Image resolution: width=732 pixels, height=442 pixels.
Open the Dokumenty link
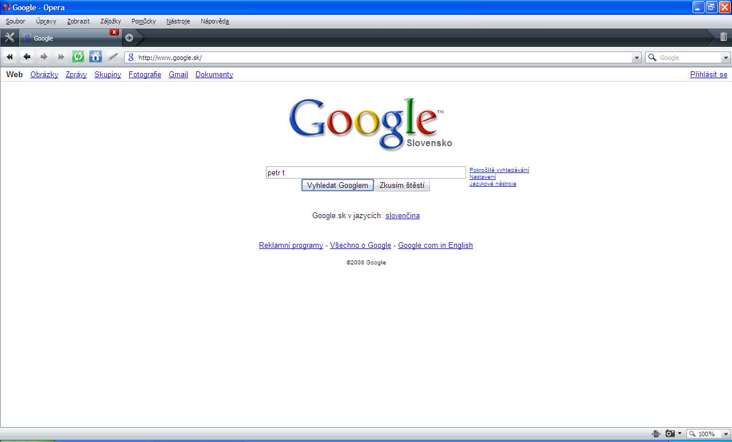coord(214,74)
